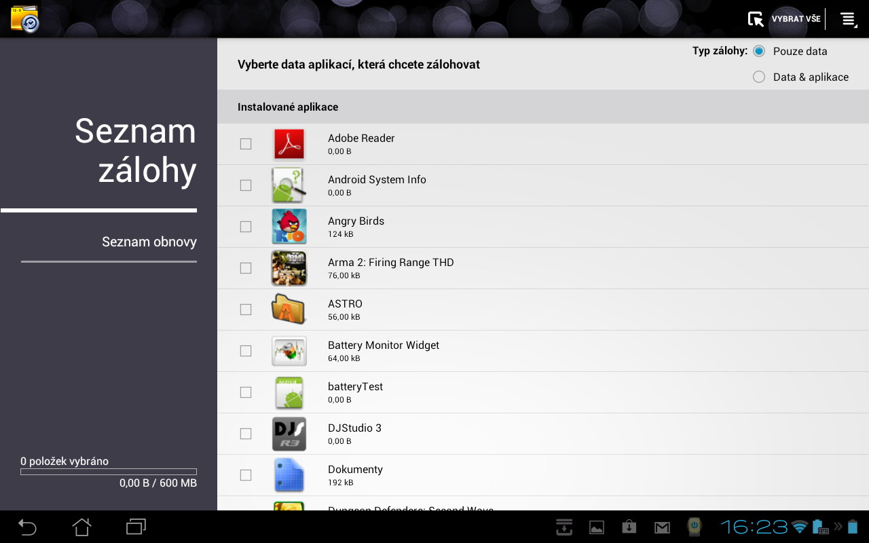Open the Seznam zálohy section
The height and width of the screenshot is (543, 869).
tap(135, 151)
